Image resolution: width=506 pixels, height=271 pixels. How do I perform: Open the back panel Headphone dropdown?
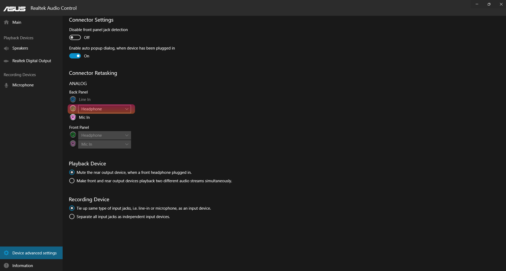(x=105, y=109)
